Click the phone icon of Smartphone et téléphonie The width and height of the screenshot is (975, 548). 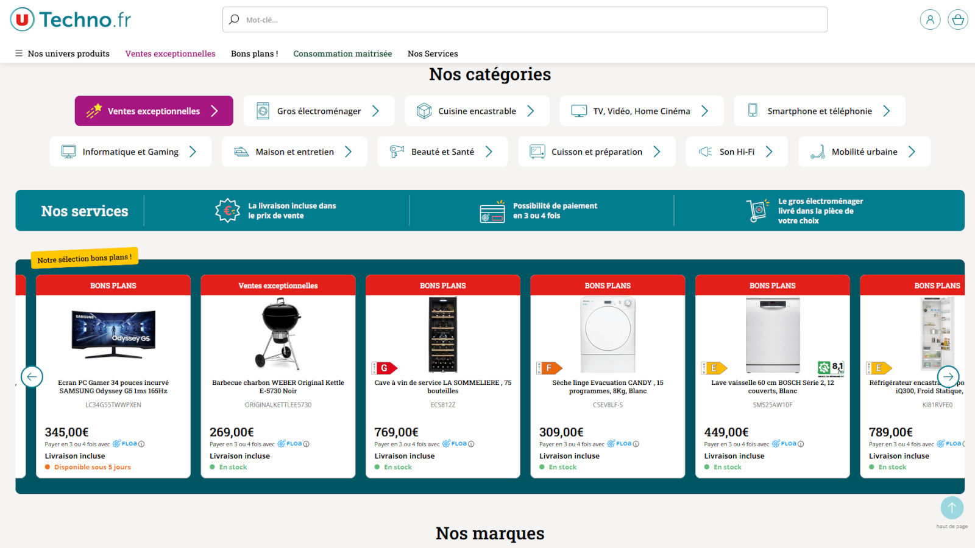(x=753, y=110)
